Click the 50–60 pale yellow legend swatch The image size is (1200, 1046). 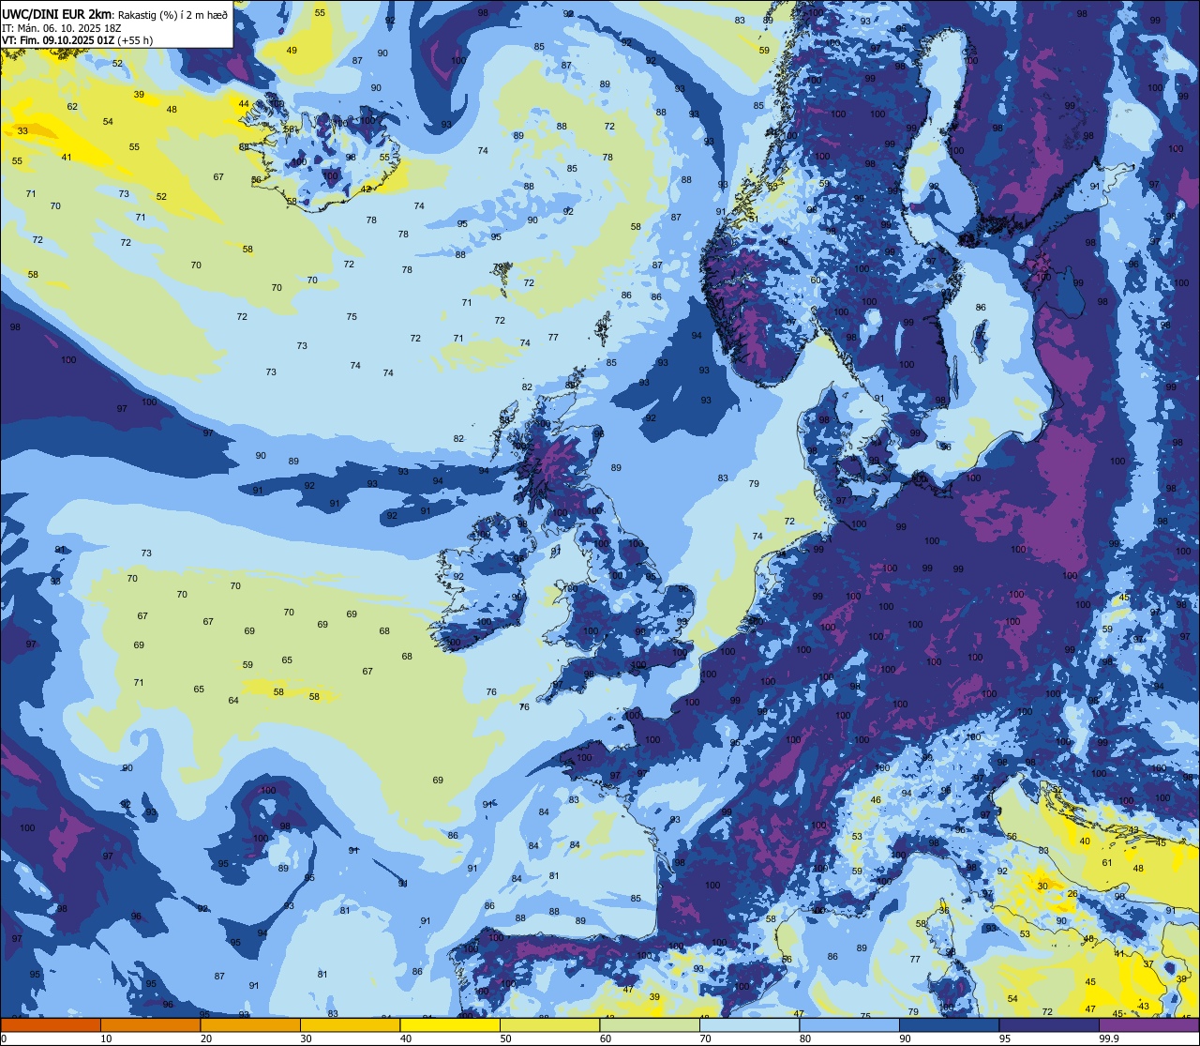click(x=549, y=1024)
